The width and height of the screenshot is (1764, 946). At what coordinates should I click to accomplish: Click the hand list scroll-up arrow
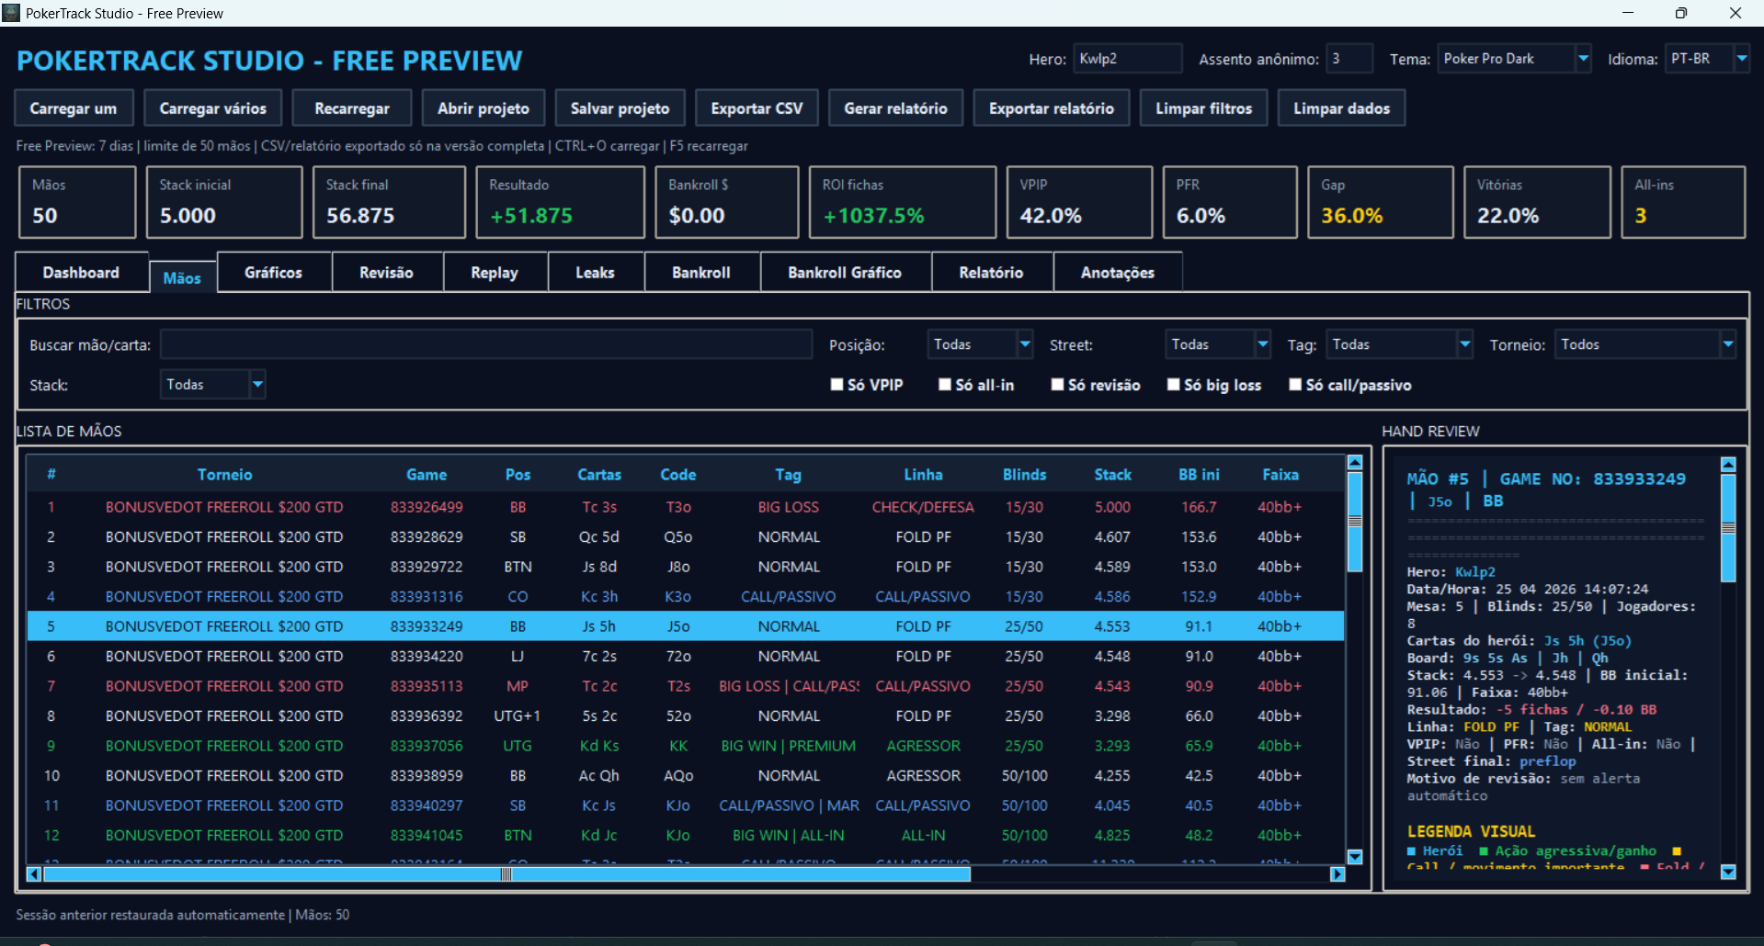1355,463
